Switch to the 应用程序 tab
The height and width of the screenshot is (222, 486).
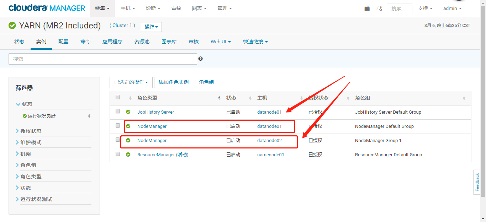point(112,42)
